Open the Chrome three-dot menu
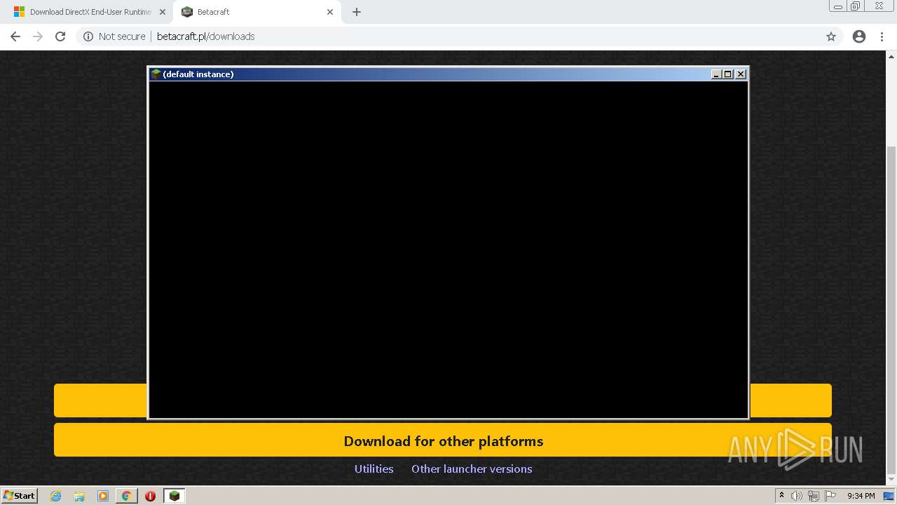The height and width of the screenshot is (505, 897). coord(882,36)
